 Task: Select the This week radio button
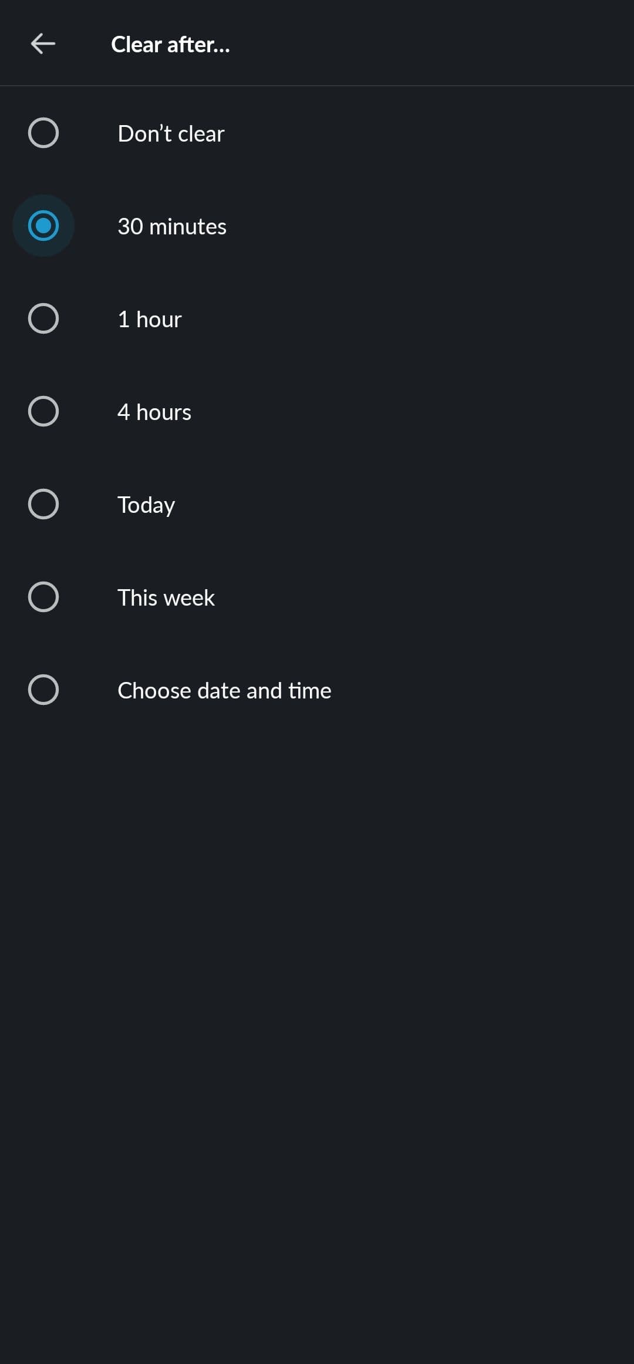coord(43,597)
